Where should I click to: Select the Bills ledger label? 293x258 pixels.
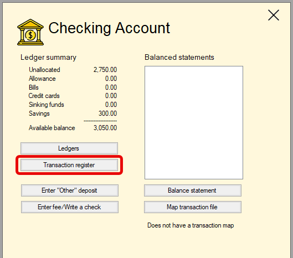[x=34, y=87]
